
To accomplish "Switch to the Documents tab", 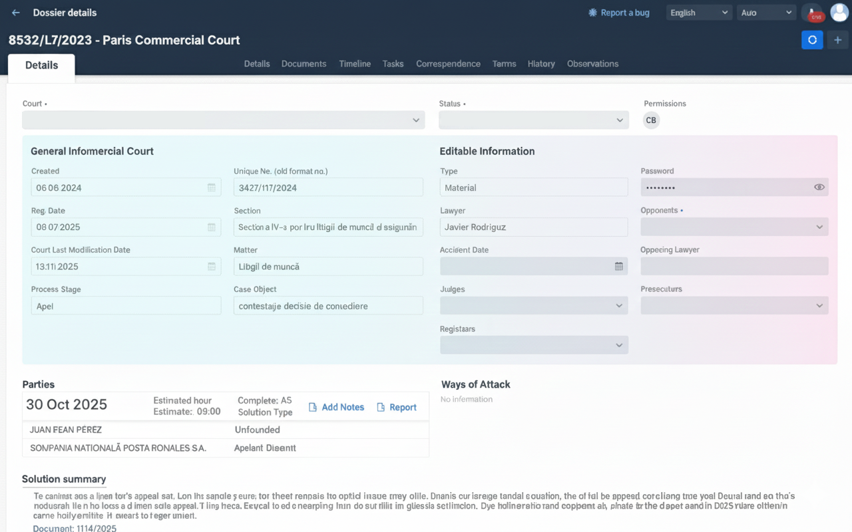I will pos(304,64).
